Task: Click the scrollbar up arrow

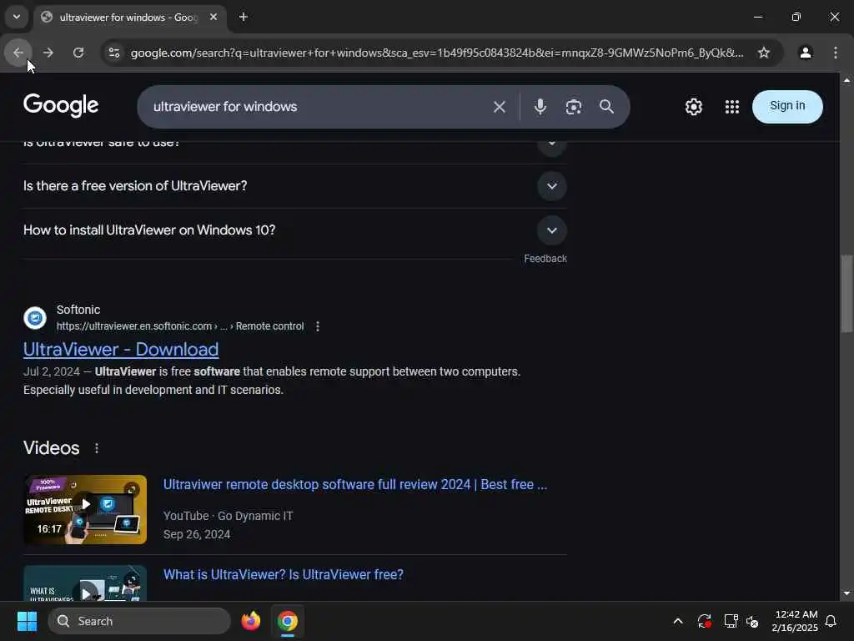Action: click(x=846, y=80)
